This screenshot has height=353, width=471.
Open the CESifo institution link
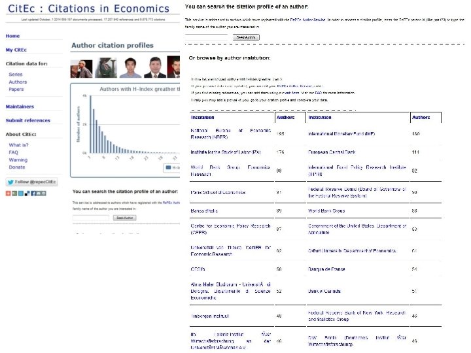coord(198,269)
